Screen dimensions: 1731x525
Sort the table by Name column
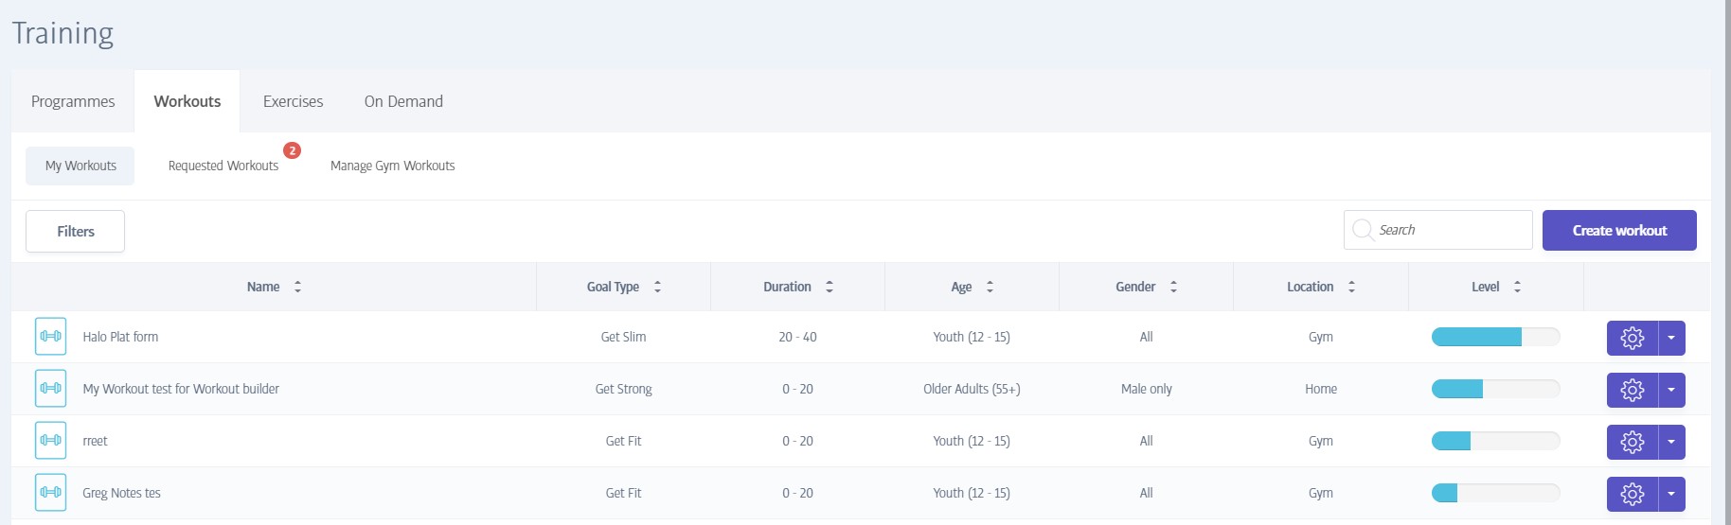pyautogui.click(x=297, y=287)
